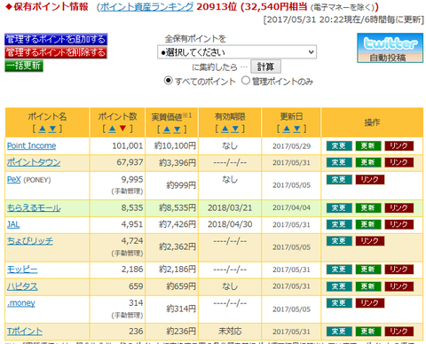Open PeX link

[14, 179]
